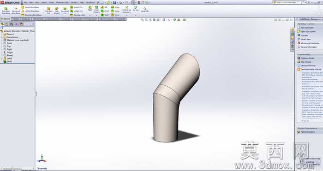Click the Save icon in the title toolbar
This screenshot has width=323, height=171.
point(114,2)
